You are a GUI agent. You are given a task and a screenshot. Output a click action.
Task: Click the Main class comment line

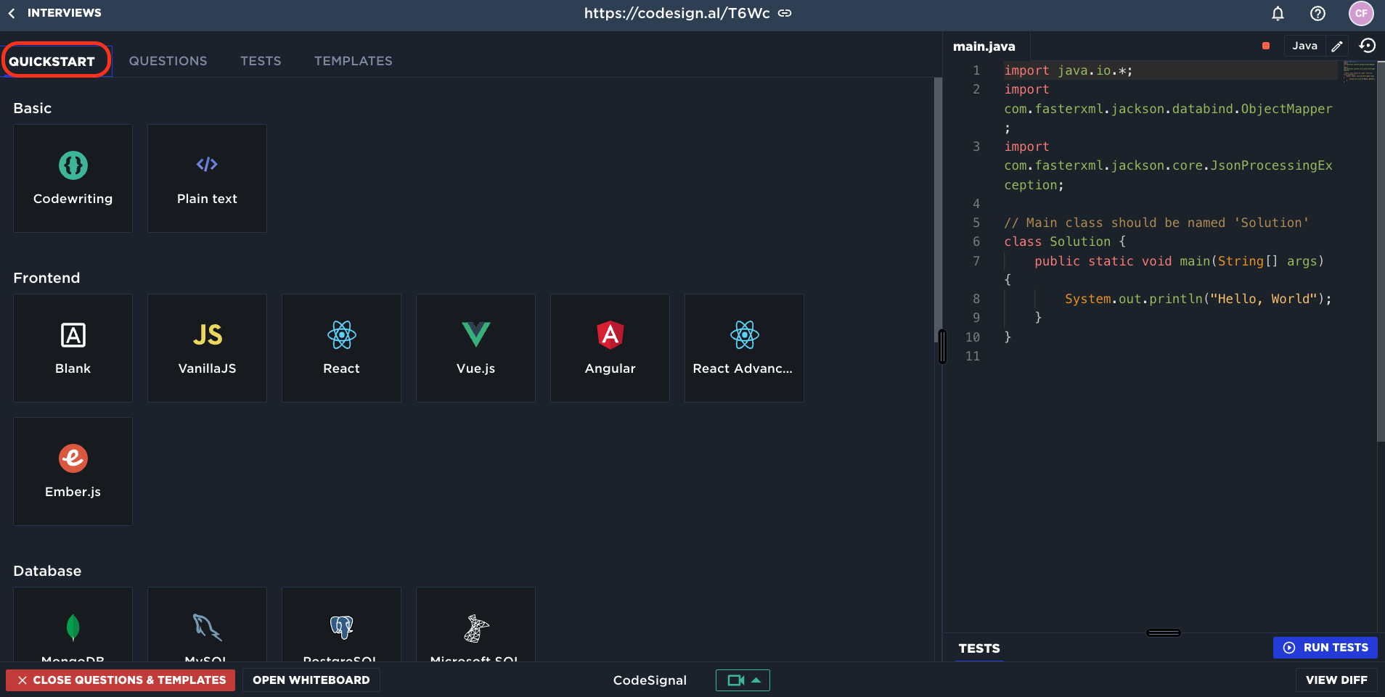tap(1156, 223)
